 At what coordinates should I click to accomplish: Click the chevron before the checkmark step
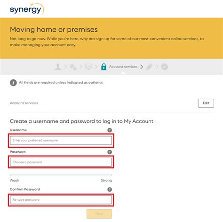coord(157,67)
